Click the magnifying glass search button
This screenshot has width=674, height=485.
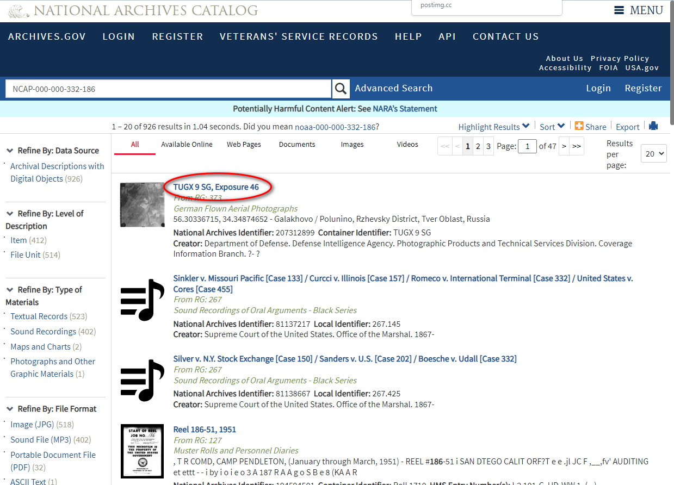341,89
